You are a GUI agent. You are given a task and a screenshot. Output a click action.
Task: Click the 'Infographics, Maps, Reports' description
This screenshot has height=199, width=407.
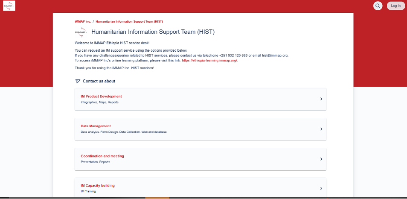[x=100, y=102]
